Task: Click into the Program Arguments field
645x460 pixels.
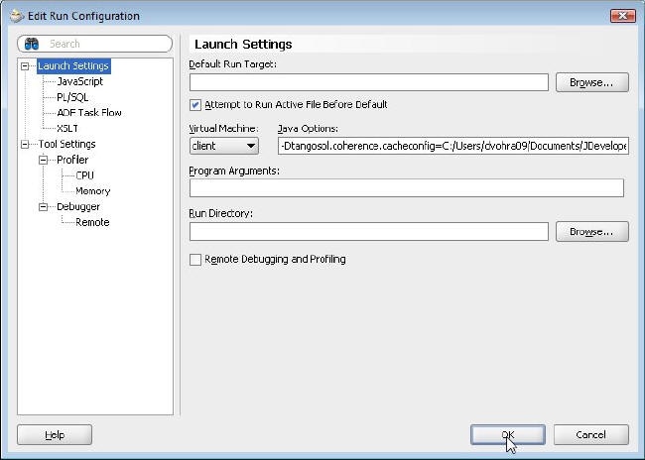Action: [406, 187]
